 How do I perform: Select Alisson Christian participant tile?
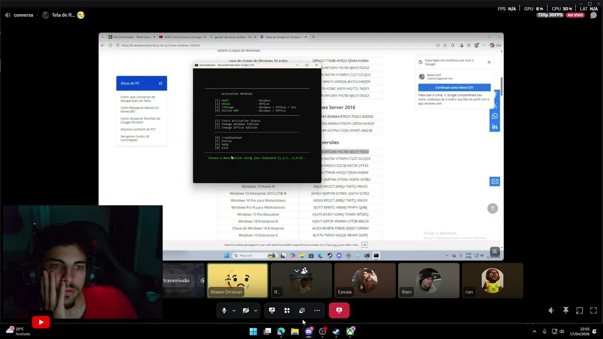click(237, 281)
